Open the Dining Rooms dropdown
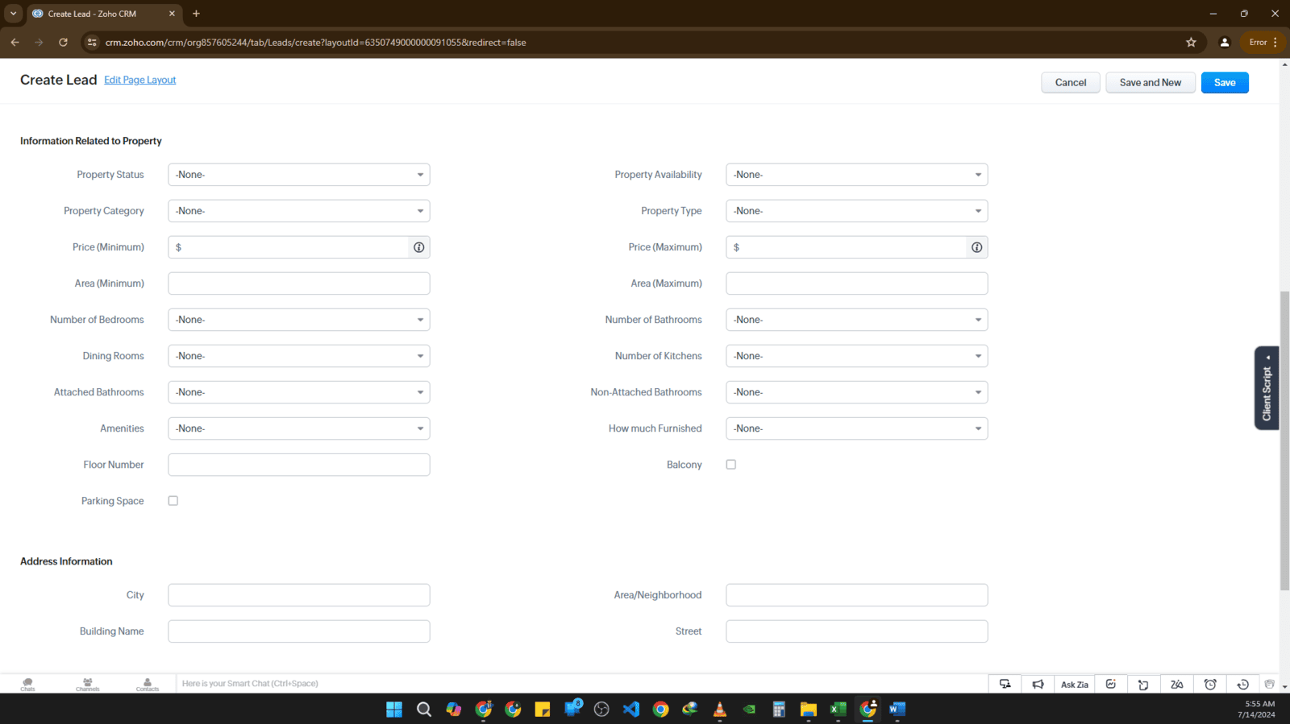This screenshot has width=1290, height=724. 299,356
